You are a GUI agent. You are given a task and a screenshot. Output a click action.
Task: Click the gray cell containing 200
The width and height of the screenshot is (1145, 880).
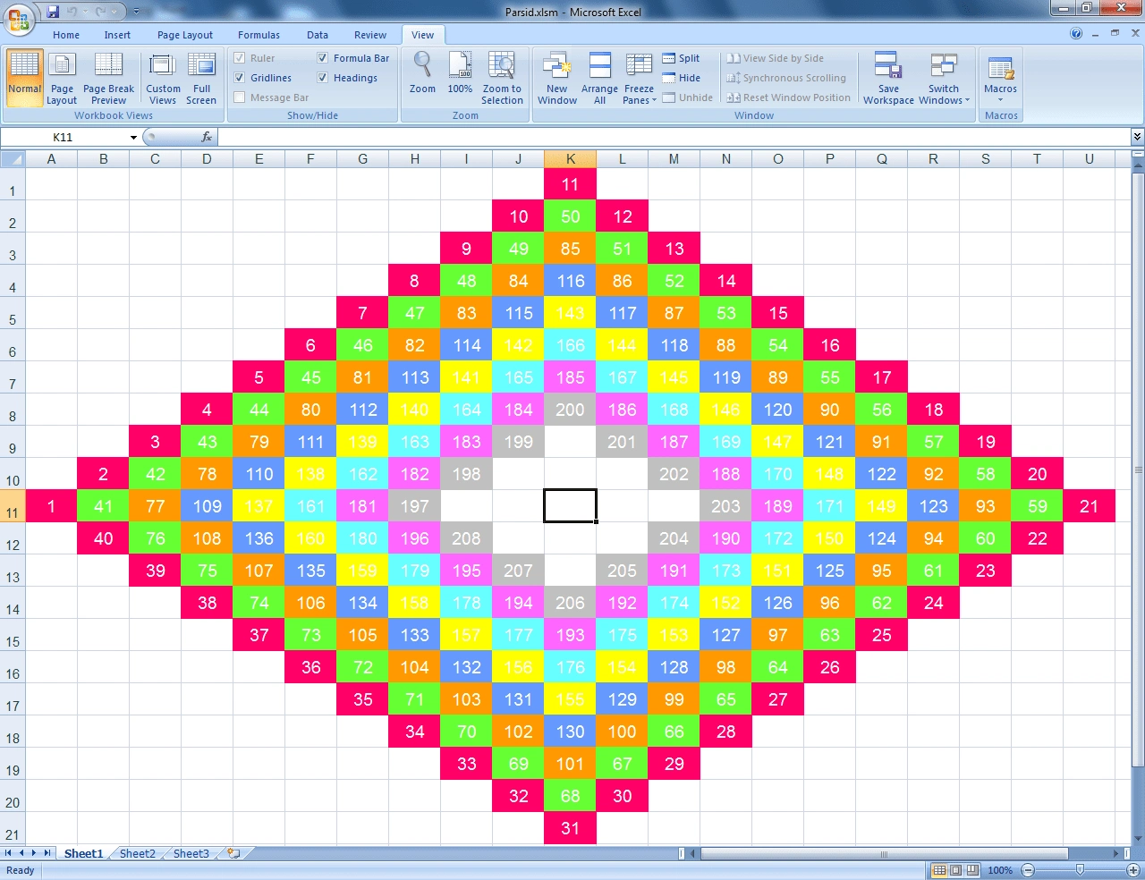point(570,410)
